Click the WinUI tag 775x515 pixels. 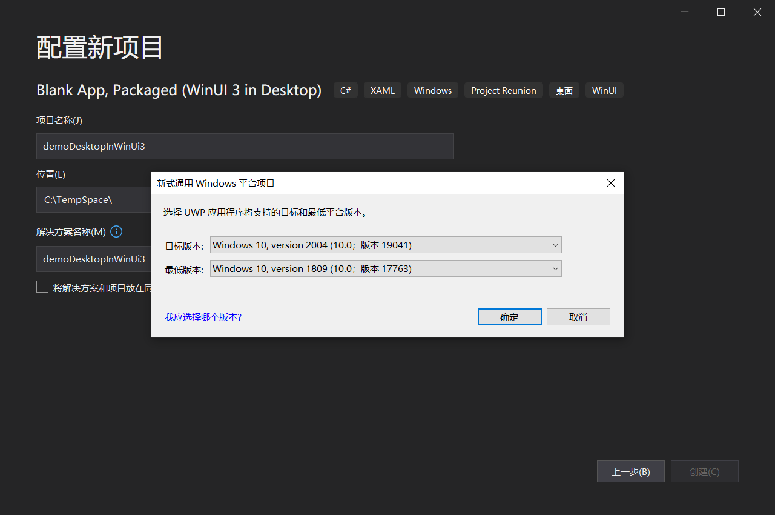(604, 90)
